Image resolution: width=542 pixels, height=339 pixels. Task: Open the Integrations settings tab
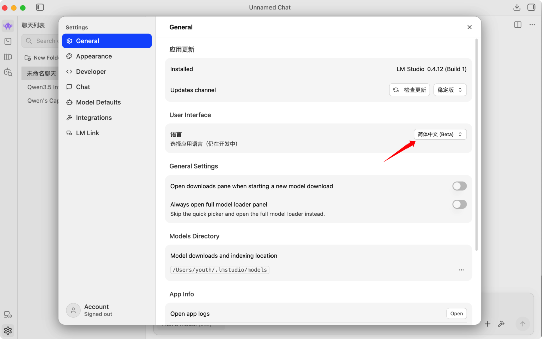coord(107,117)
